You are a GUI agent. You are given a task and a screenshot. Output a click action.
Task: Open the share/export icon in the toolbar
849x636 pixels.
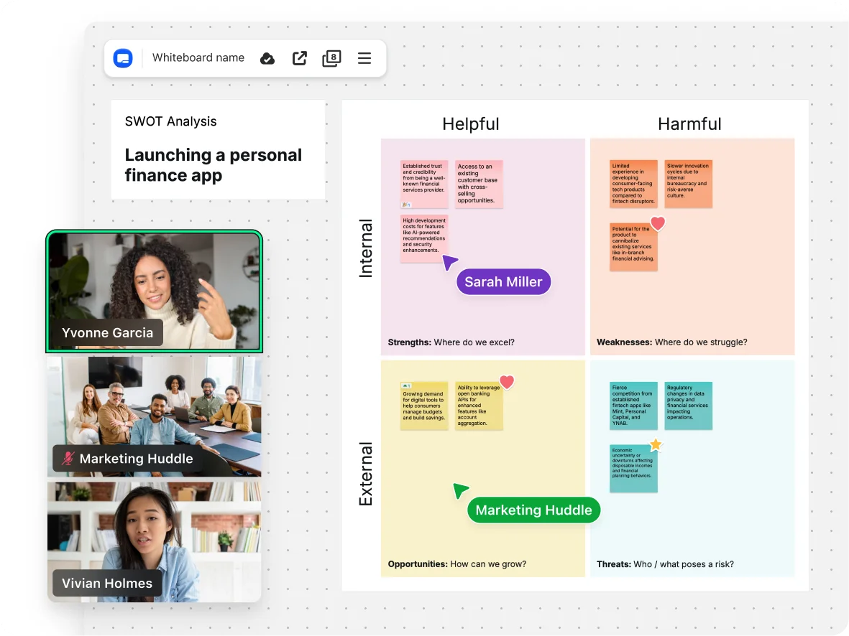click(x=299, y=58)
